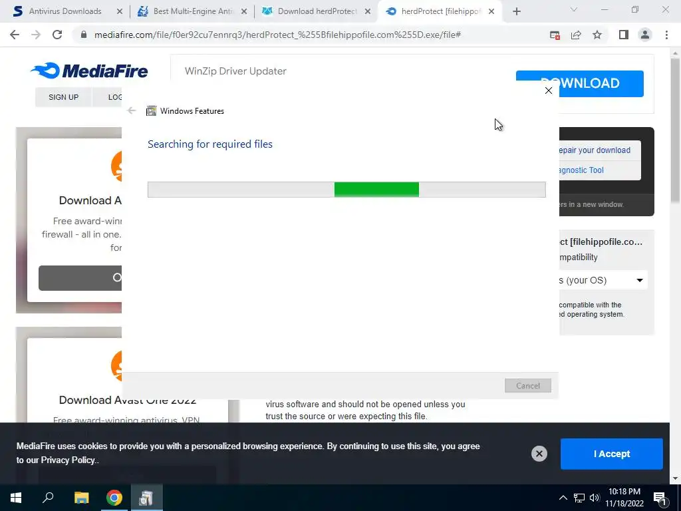The width and height of the screenshot is (681, 511).
Task: Close the Windows Features dialog
Action: [549, 90]
